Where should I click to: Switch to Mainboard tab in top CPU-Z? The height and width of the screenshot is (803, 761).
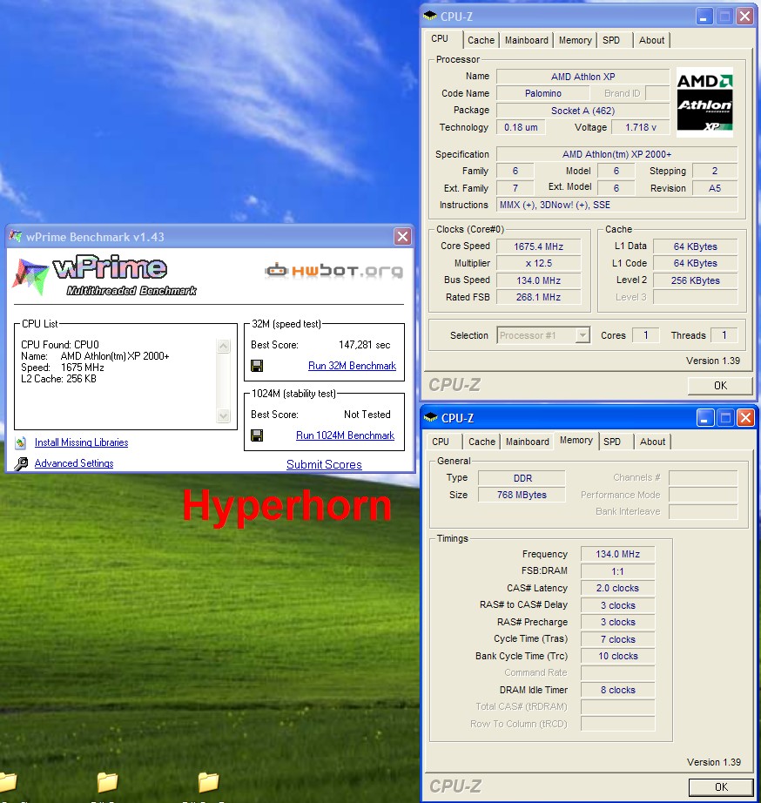pos(527,40)
